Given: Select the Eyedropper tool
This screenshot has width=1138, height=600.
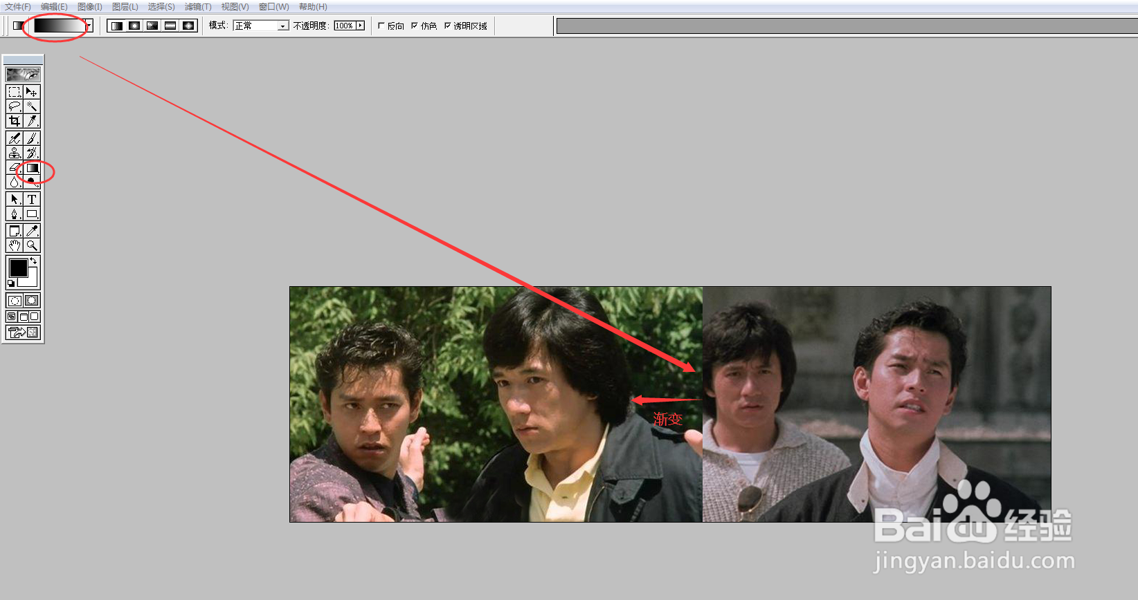Looking at the screenshot, I should click(x=32, y=231).
